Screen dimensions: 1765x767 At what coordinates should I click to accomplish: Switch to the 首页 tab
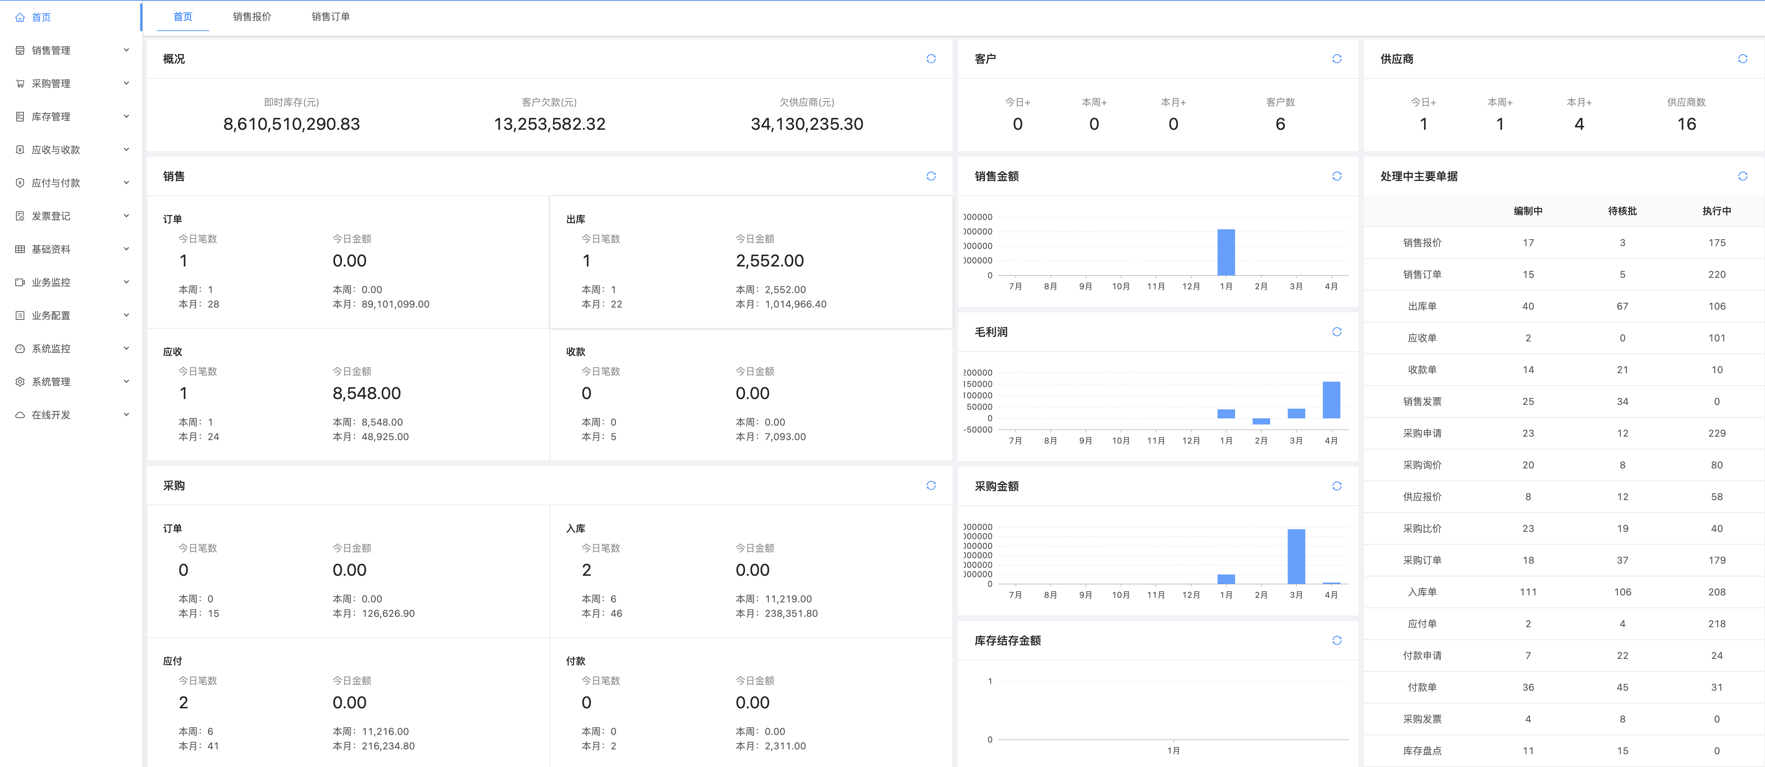coord(183,17)
